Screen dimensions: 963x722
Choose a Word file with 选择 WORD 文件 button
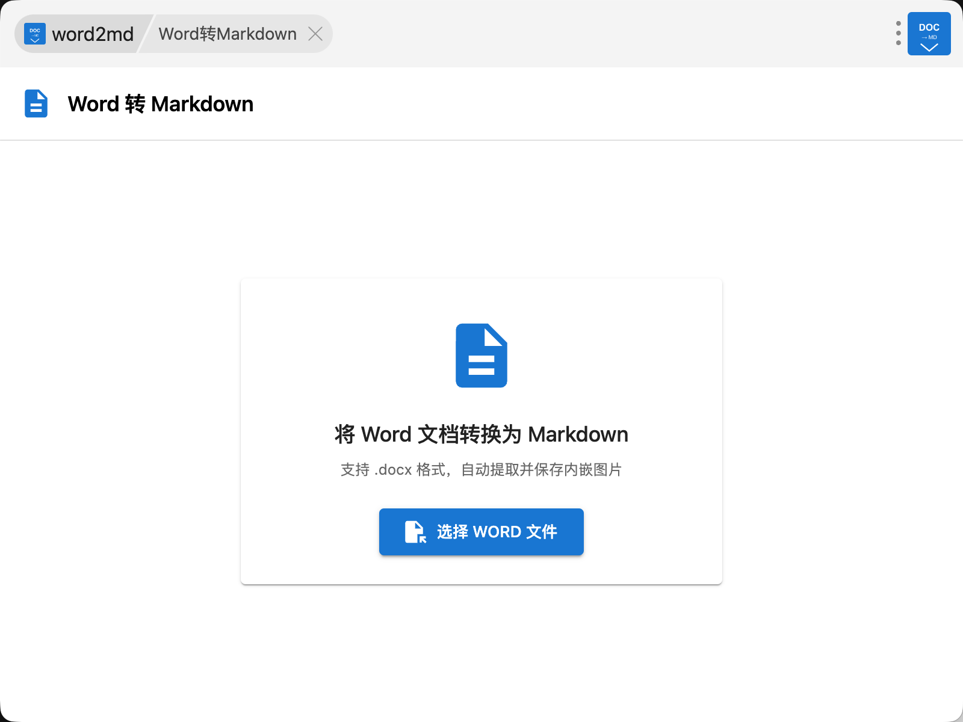[482, 532]
